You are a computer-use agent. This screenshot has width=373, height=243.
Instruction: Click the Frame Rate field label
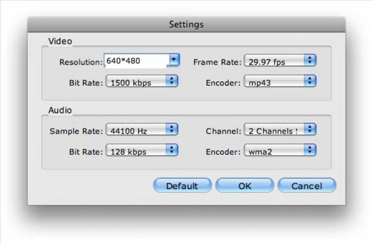[217, 62]
